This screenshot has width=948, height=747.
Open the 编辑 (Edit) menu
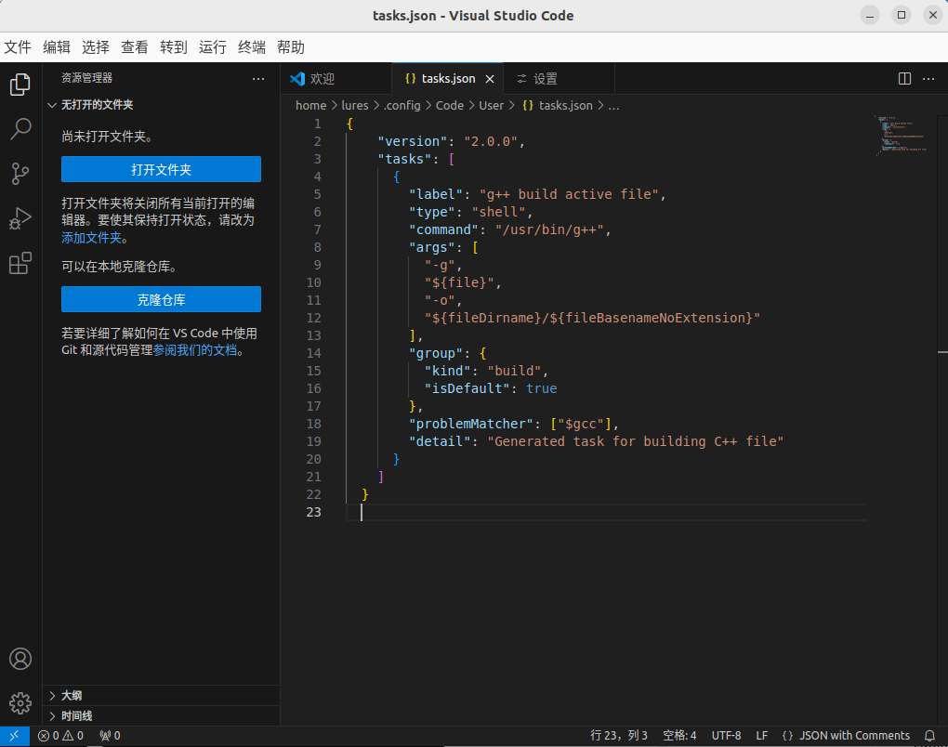(x=57, y=47)
